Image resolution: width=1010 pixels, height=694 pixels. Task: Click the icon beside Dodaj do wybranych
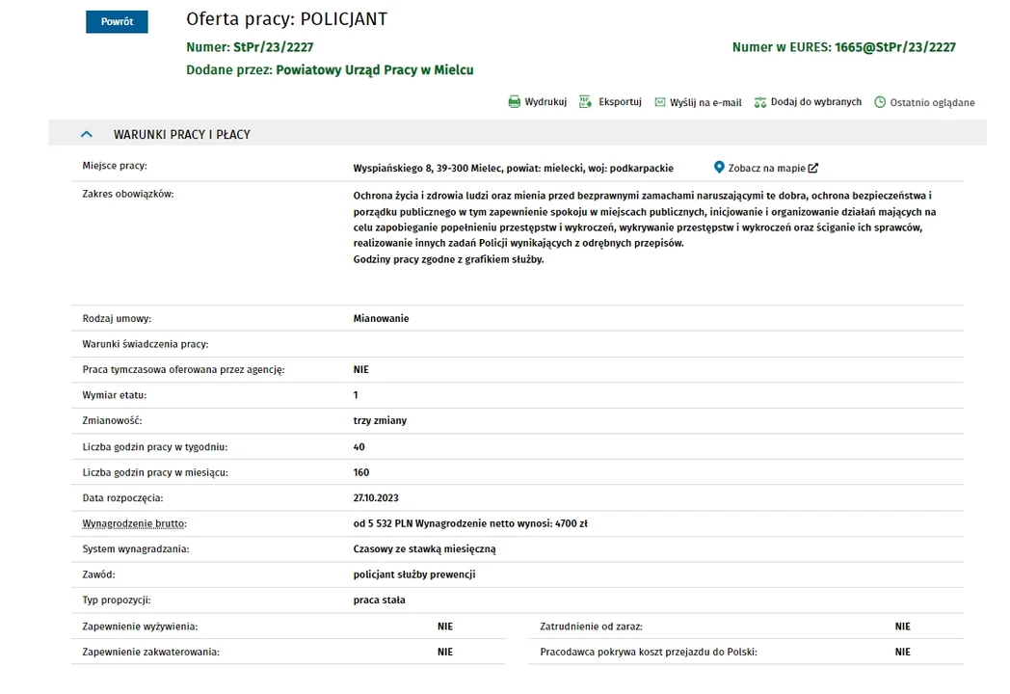(760, 102)
